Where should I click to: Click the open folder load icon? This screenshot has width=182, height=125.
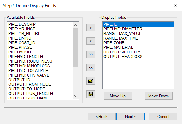(91, 81)
